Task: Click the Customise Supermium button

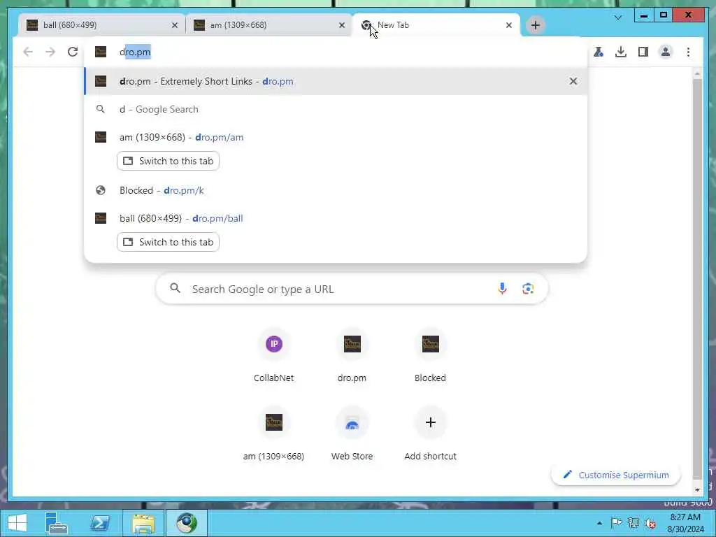Action: [x=616, y=475]
